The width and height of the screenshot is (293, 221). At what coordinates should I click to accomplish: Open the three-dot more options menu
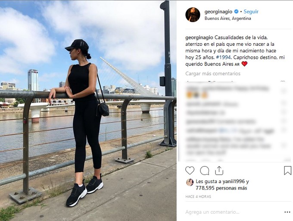[287, 212]
